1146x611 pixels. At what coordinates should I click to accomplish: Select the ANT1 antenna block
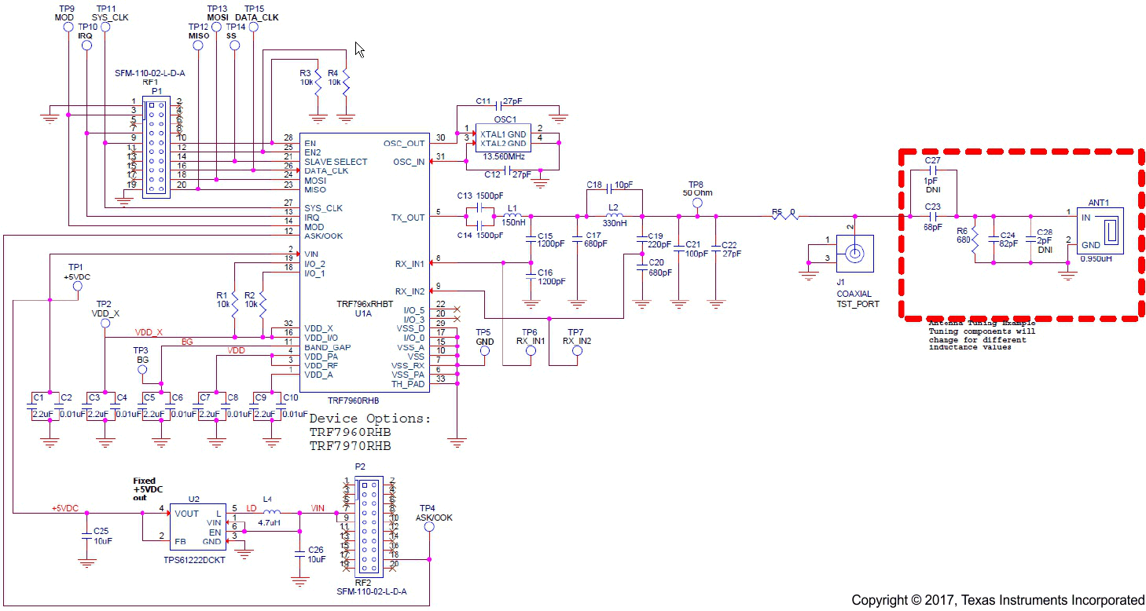pyautogui.click(x=1100, y=231)
